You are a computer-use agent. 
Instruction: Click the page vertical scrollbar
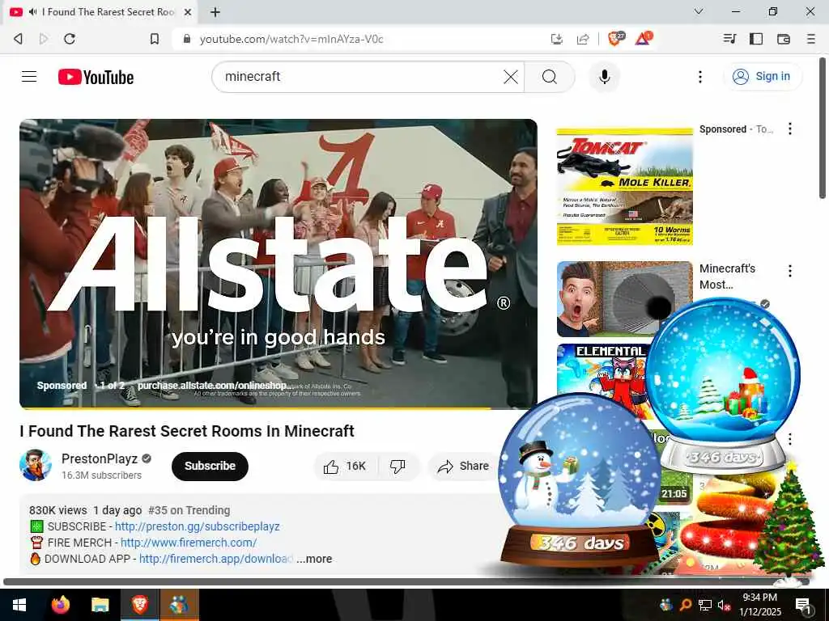(x=823, y=128)
